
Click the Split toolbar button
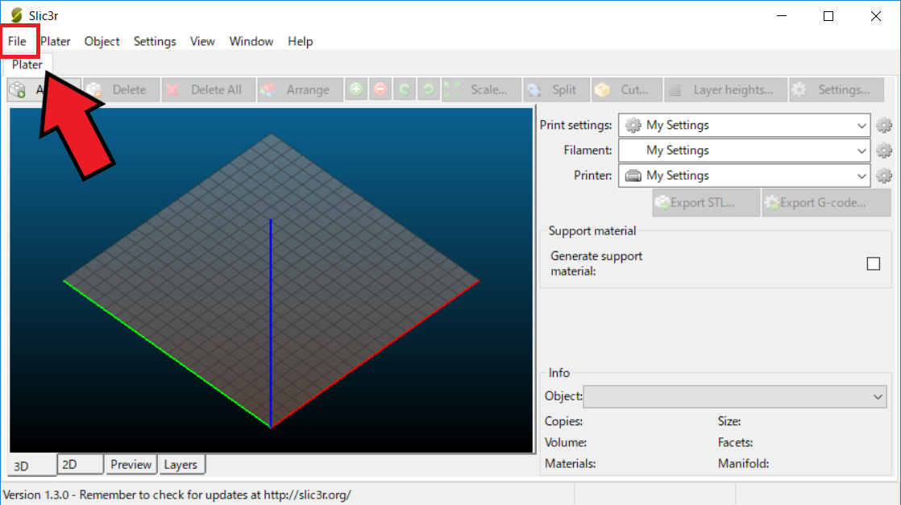pyautogui.click(x=557, y=89)
